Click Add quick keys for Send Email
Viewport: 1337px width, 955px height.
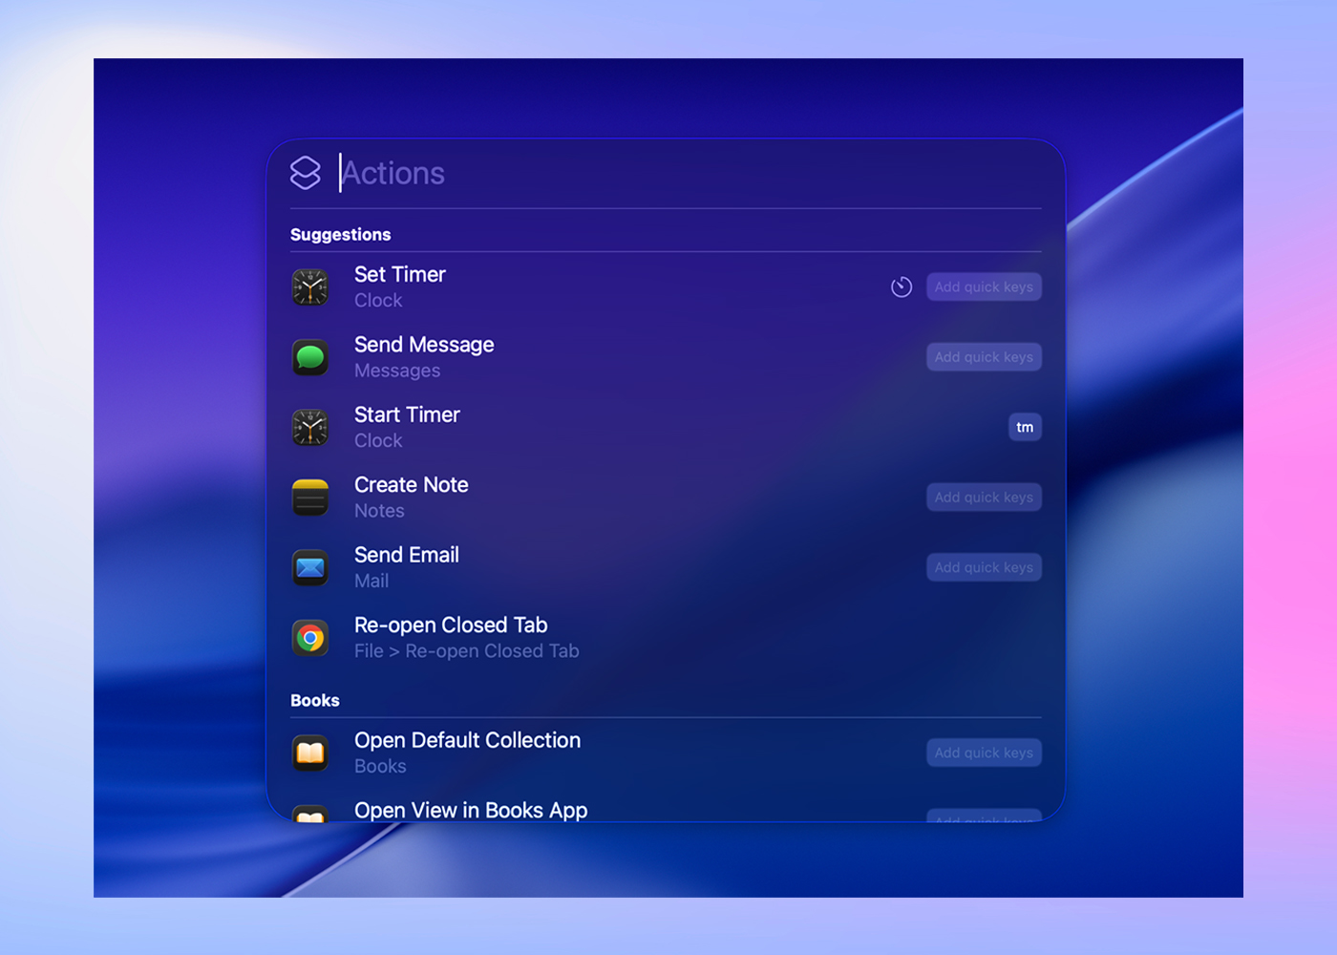point(984,566)
